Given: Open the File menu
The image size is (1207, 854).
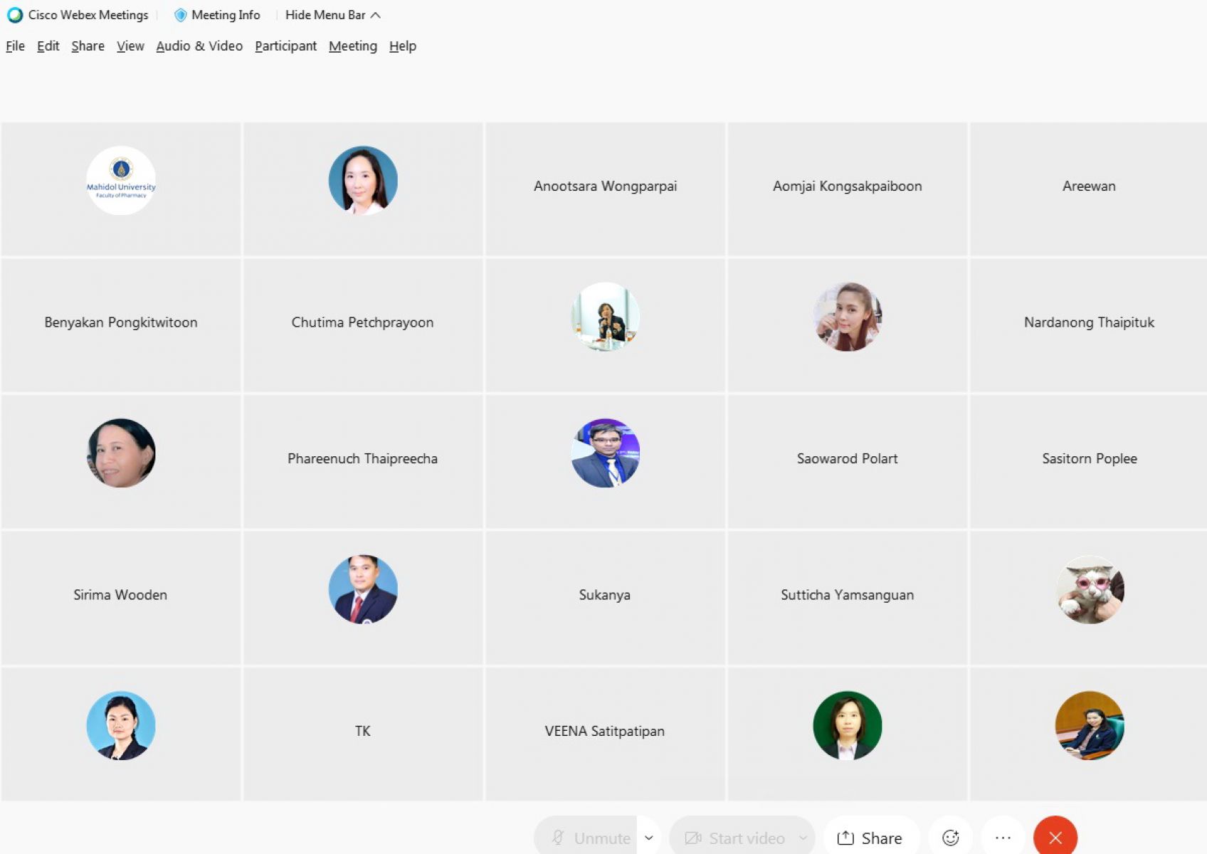Looking at the screenshot, I should [15, 46].
